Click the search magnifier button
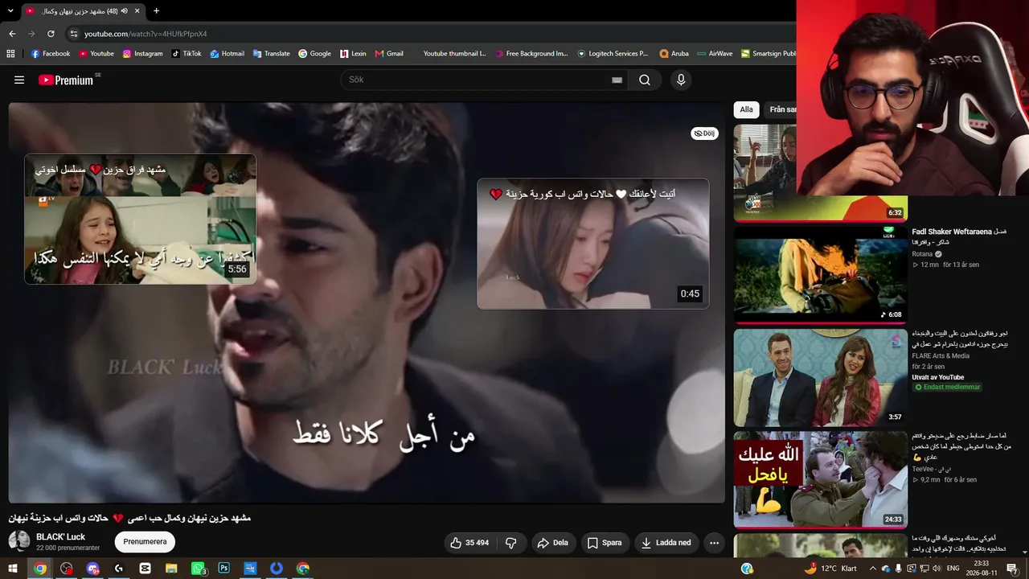This screenshot has height=579, width=1029. point(645,80)
